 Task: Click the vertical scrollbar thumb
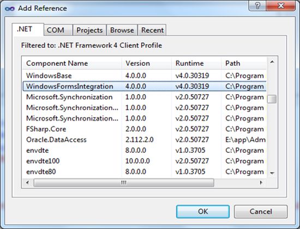point(272,99)
